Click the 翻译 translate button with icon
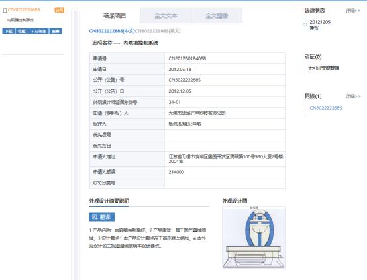 click(x=102, y=217)
